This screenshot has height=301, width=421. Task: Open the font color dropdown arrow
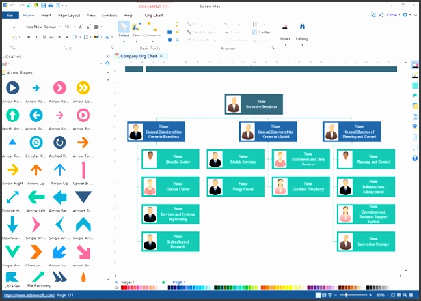(112, 37)
